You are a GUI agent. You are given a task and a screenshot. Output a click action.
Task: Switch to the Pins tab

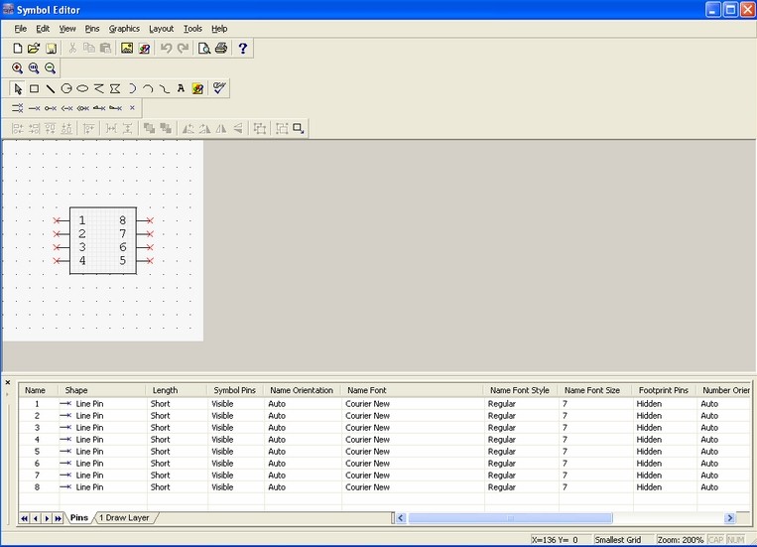click(x=79, y=518)
